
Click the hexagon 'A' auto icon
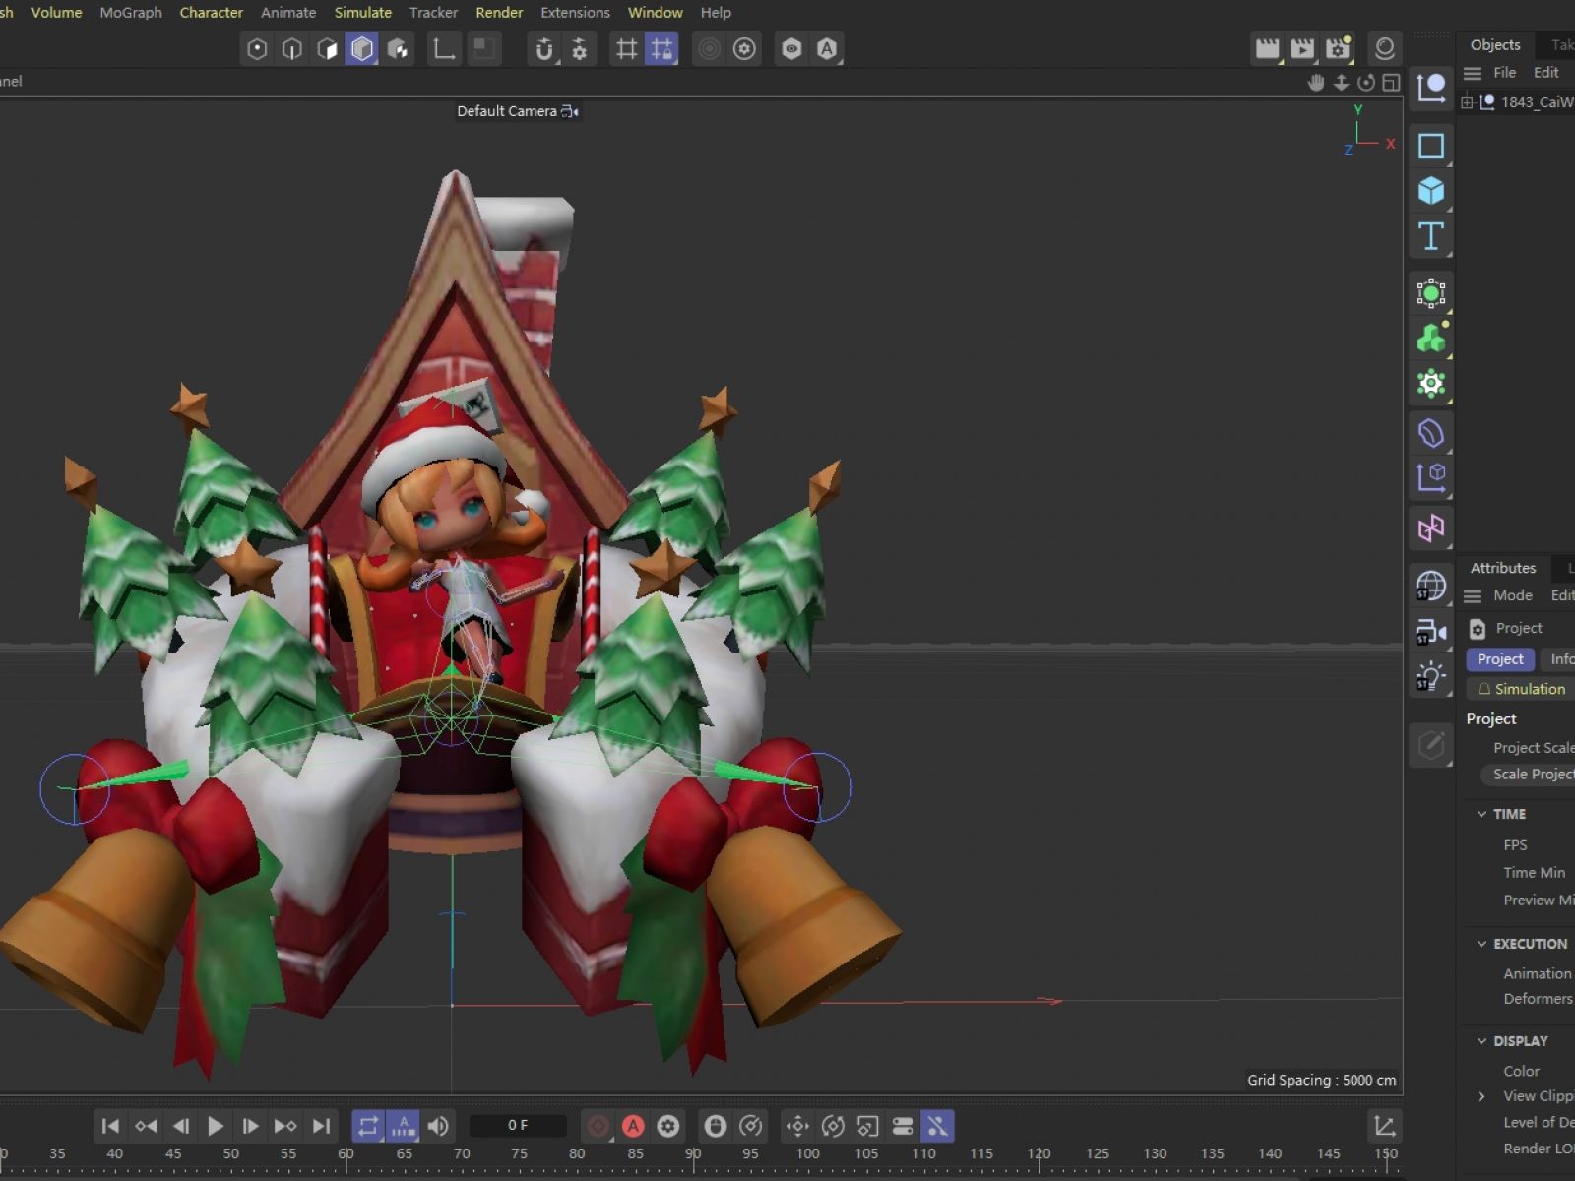[x=827, y=49]
